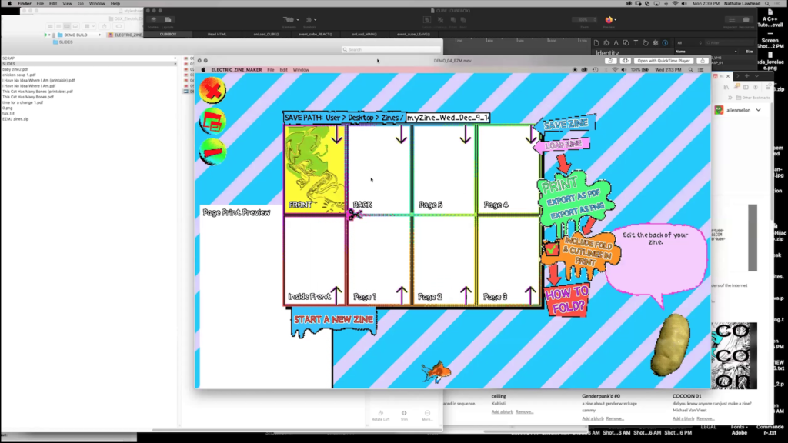Click the potato character
The width and height of the screenshot is (788, 443).
click(670, 345)
